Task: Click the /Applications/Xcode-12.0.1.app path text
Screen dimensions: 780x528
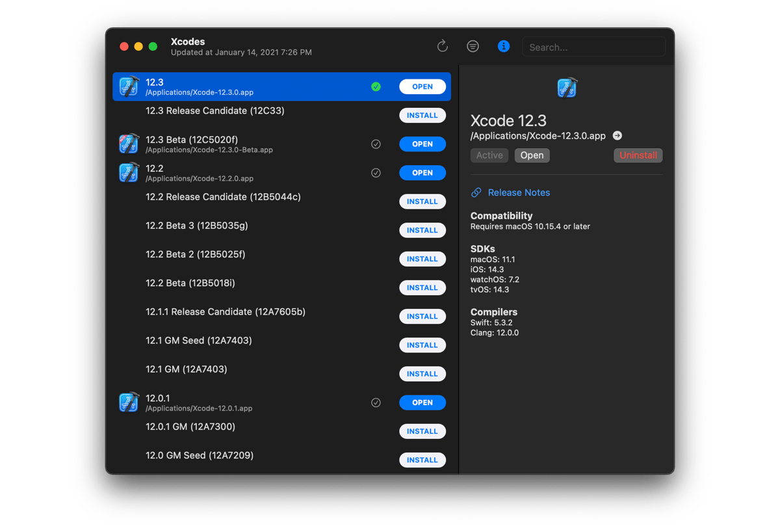Action: tap(199, 408)
